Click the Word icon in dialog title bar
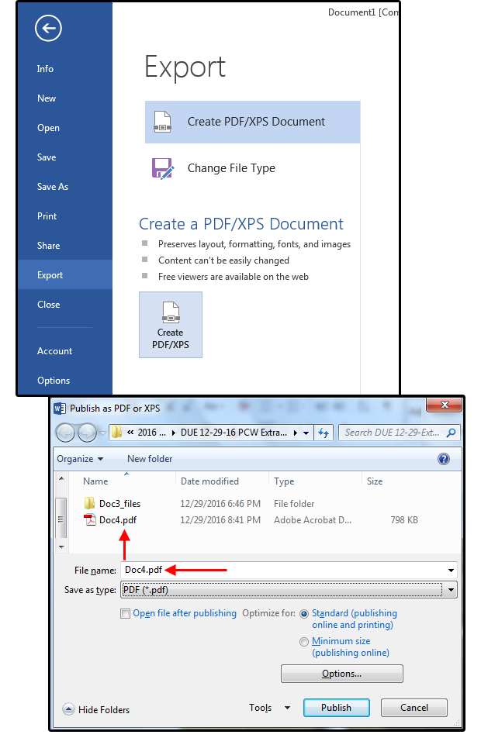481x738 pixels. [60, 408]
